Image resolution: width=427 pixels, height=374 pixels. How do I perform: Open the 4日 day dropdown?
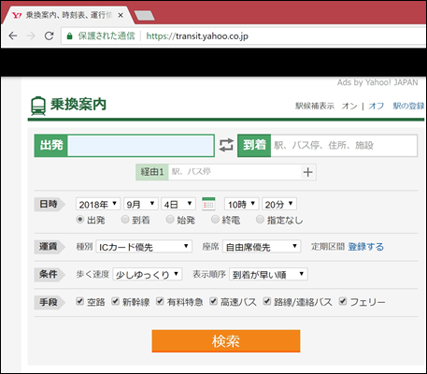[x=178, y=204]
